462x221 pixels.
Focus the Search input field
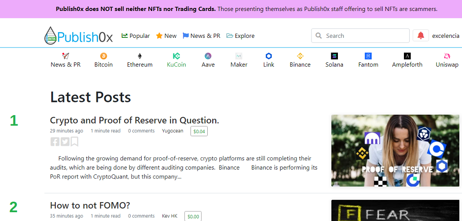[360, 36]
